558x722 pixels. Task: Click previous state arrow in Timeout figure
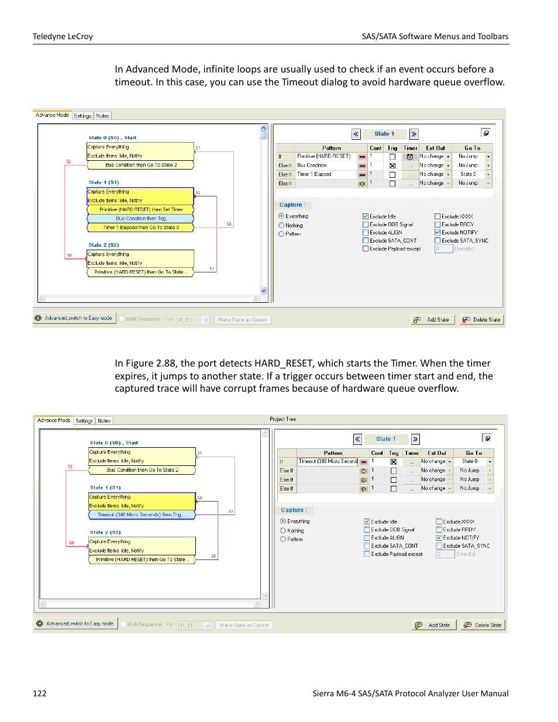(x=357, y=439)
